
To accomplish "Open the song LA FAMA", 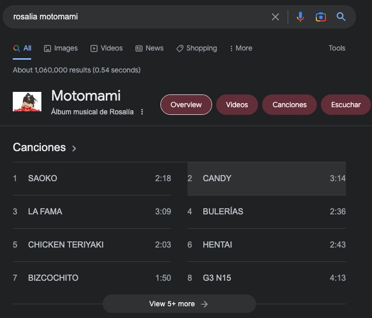I will pos(92,212).
